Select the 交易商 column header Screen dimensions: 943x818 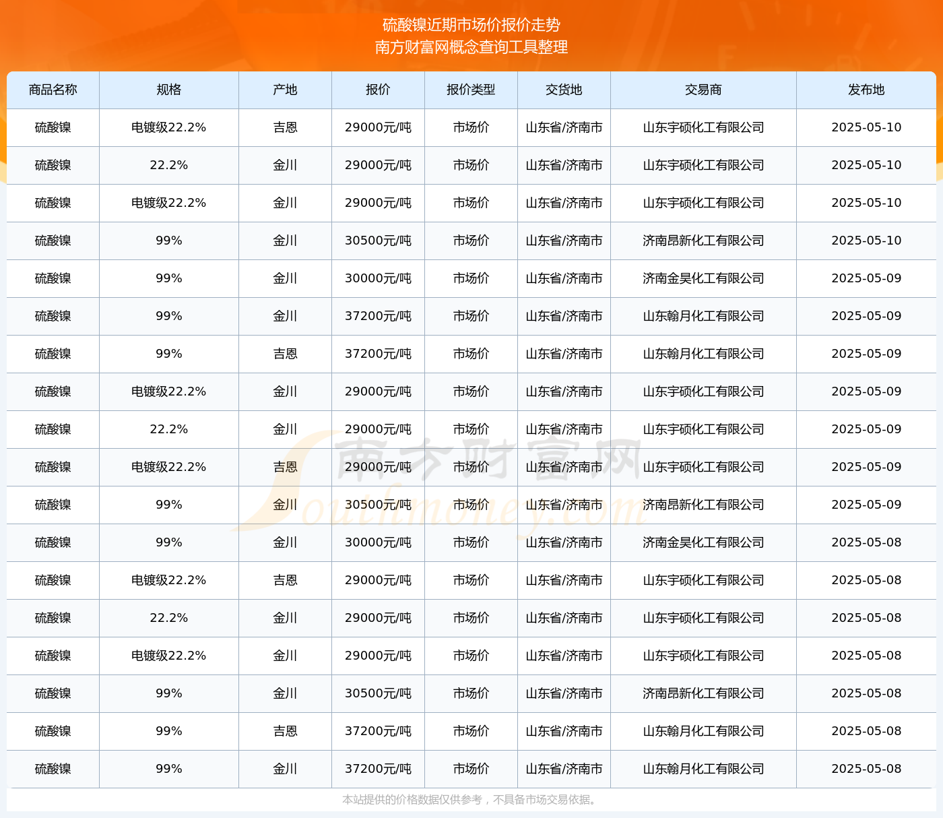click(x=704, y=90)
